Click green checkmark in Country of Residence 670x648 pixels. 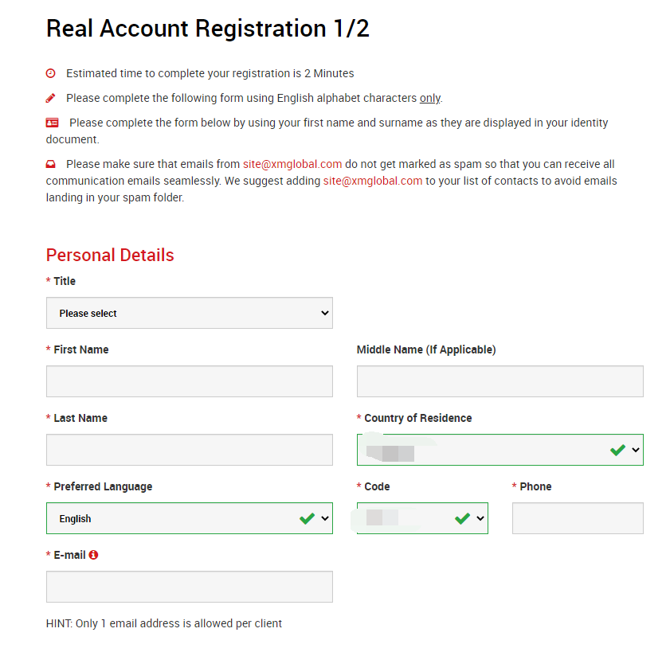[x=617, y=450]
